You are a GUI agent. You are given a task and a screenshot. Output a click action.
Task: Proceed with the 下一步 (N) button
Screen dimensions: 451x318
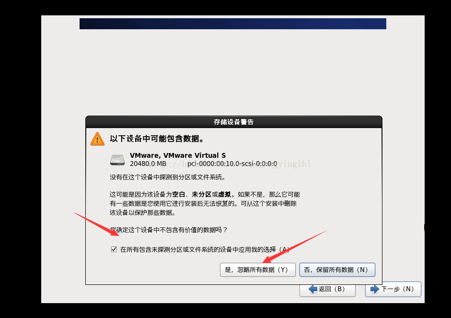393,289
